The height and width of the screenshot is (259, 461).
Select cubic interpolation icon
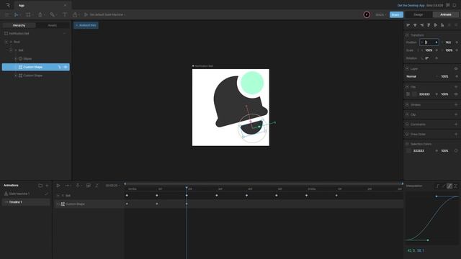[x=449, y=186]
